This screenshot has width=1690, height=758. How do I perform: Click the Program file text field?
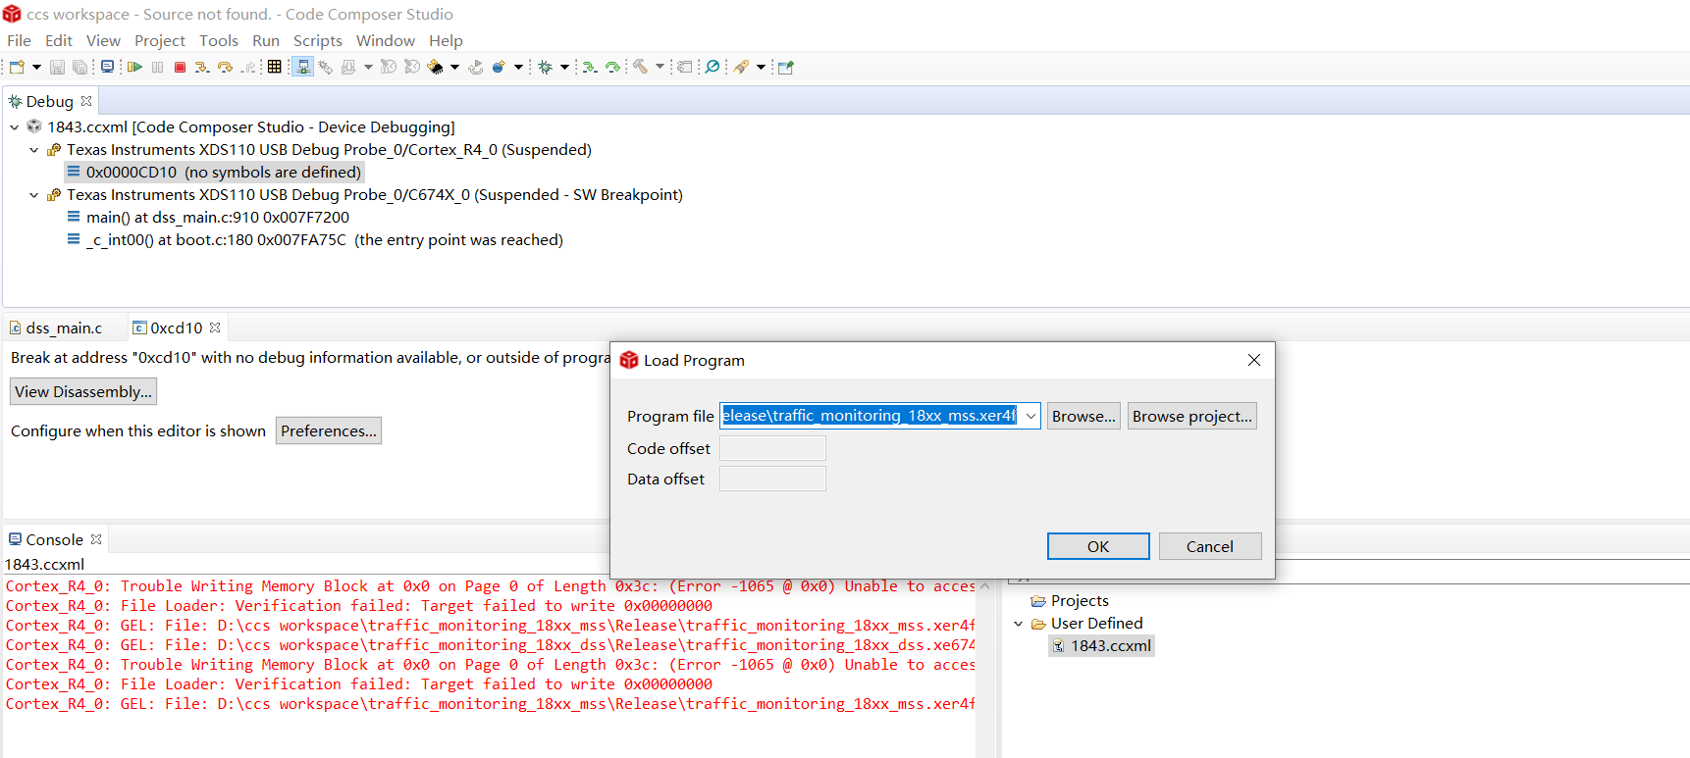click(x=870, y=416)
